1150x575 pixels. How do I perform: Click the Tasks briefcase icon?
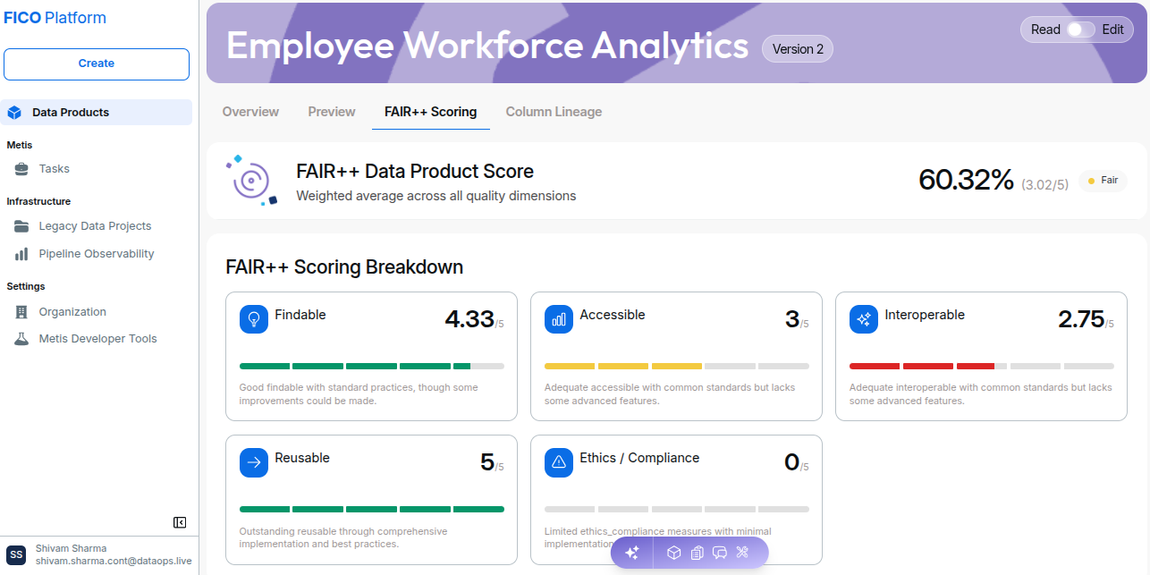(21, 169)
